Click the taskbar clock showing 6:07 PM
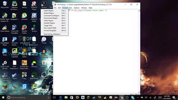This screenshot has width=178, height=100. 167,97
